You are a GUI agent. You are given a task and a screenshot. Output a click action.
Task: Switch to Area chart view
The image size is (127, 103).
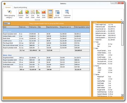click(x=44, y=14)
